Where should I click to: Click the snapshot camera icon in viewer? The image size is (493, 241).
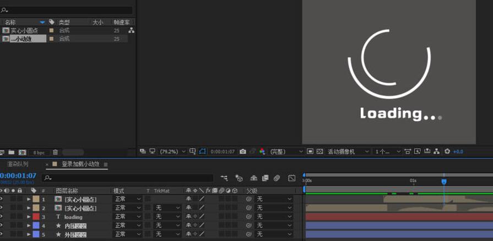tap(243, 151)
